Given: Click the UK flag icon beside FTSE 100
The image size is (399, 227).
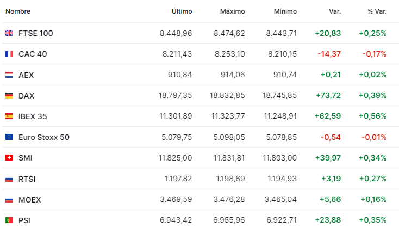Looking at the screenshot, I should tap(9, 33).
